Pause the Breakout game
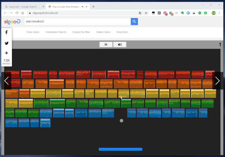 click(x=106, y=44)
